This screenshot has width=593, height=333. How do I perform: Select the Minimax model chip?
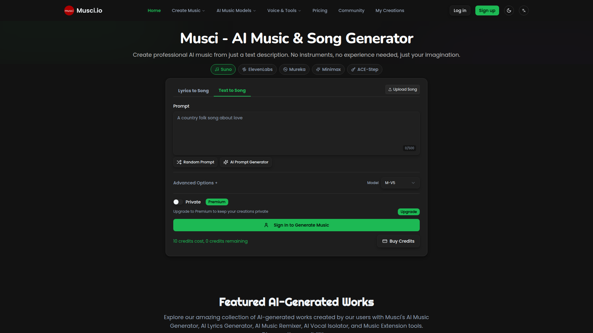[328, 69]
